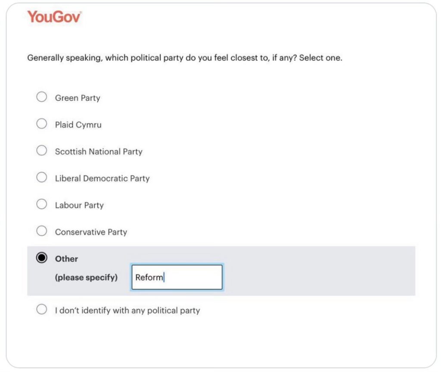Viewport: 441px width, 372px height.
Task: Select the Conservative Party radio button
Action: [42, 231]
